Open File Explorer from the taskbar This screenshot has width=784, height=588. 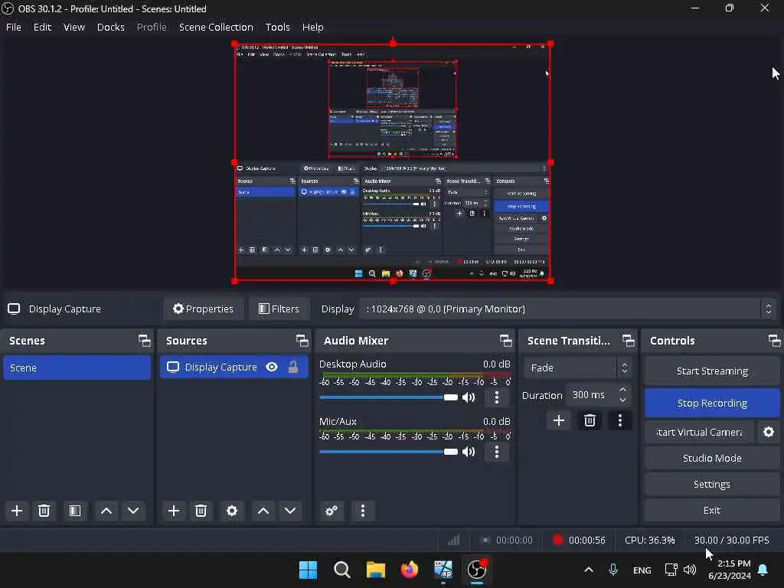375,570
